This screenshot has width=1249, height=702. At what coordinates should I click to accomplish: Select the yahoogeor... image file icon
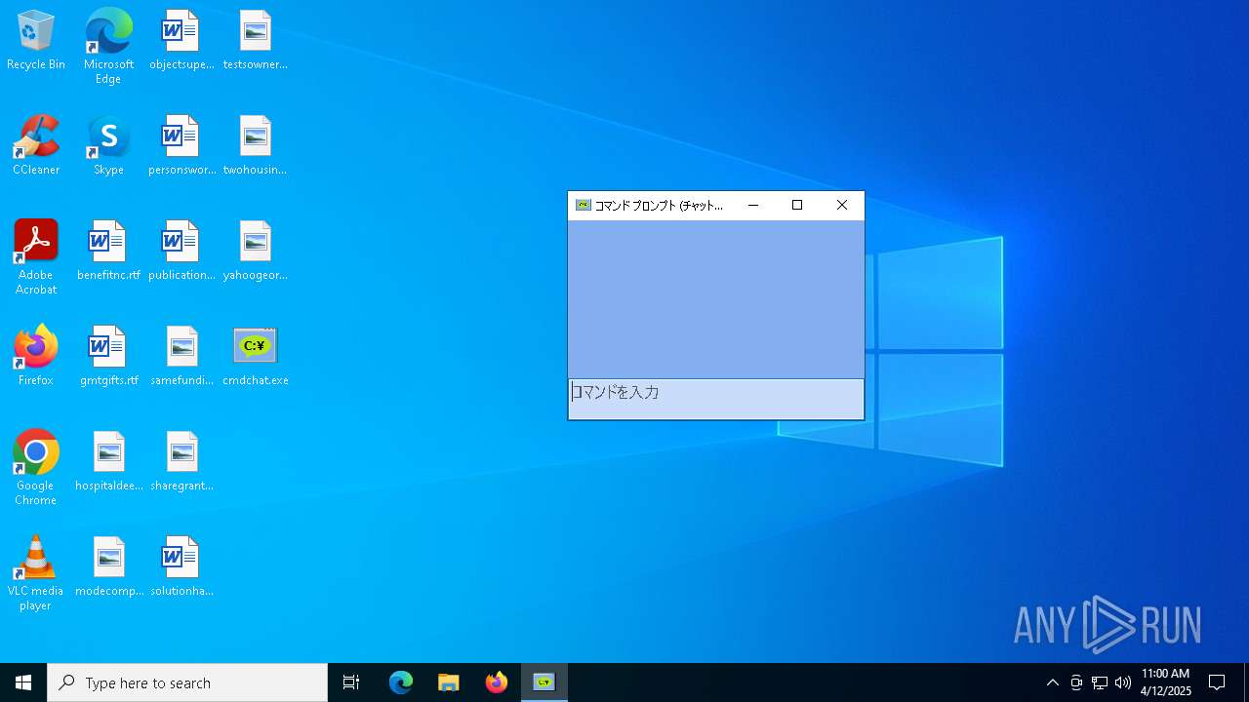tap(255, 252)
